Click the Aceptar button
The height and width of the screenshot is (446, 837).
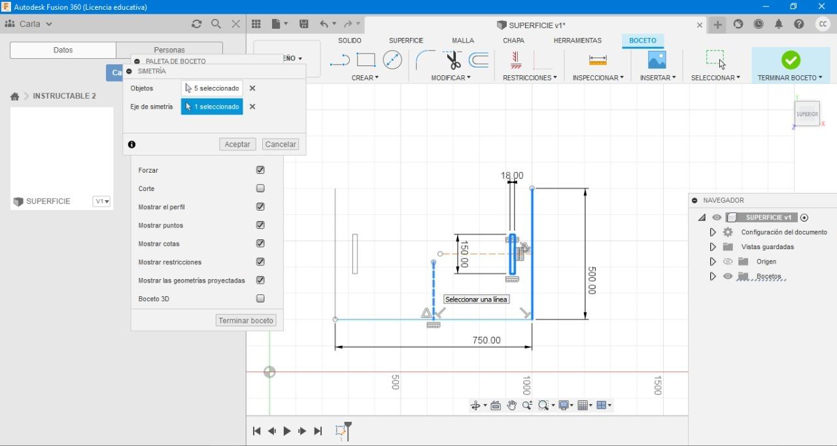pyautogui.click(x=237, y=145)
